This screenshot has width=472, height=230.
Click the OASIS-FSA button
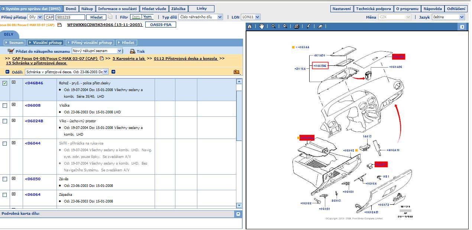point(160,25)
